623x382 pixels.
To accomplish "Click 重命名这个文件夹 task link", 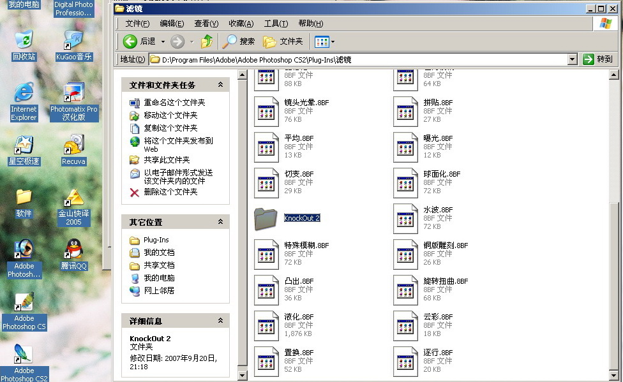I will (x=174, y=103).
